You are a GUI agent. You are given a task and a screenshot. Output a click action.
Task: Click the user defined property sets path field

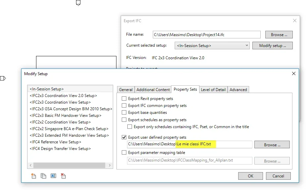tap(190, 144)
